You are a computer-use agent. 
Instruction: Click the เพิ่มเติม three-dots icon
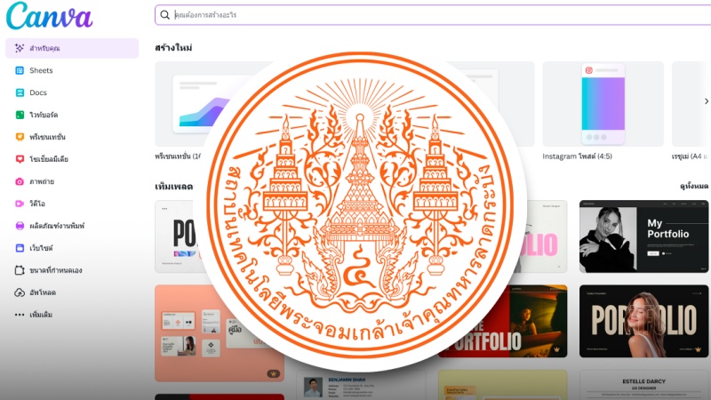20,315
